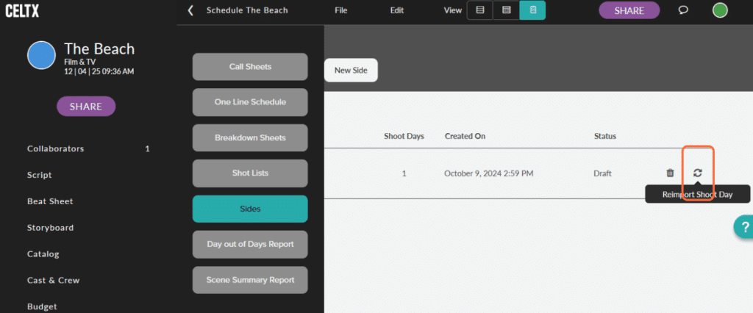Image resolution: width=753 pixels, height=313 pixels.
Task: Click the Status column header
Action: coord(605,137)
